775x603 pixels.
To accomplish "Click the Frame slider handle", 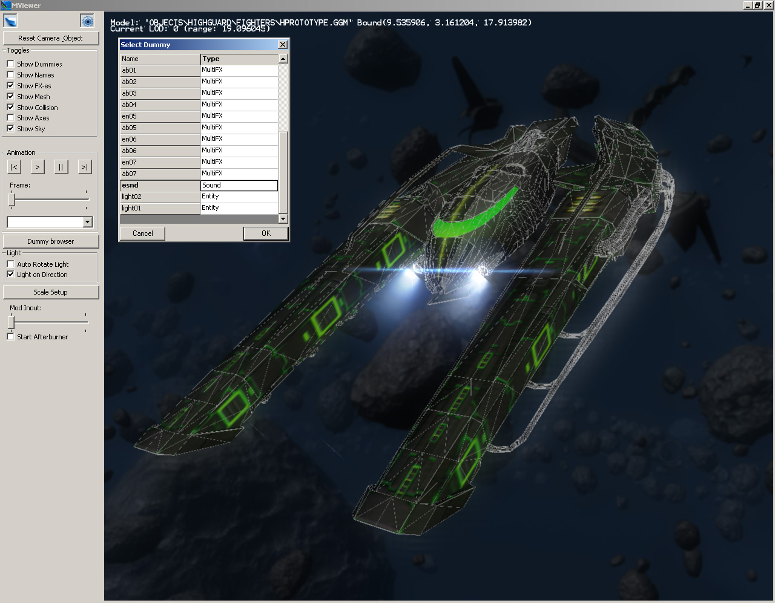I will click(x=12, y=199).
